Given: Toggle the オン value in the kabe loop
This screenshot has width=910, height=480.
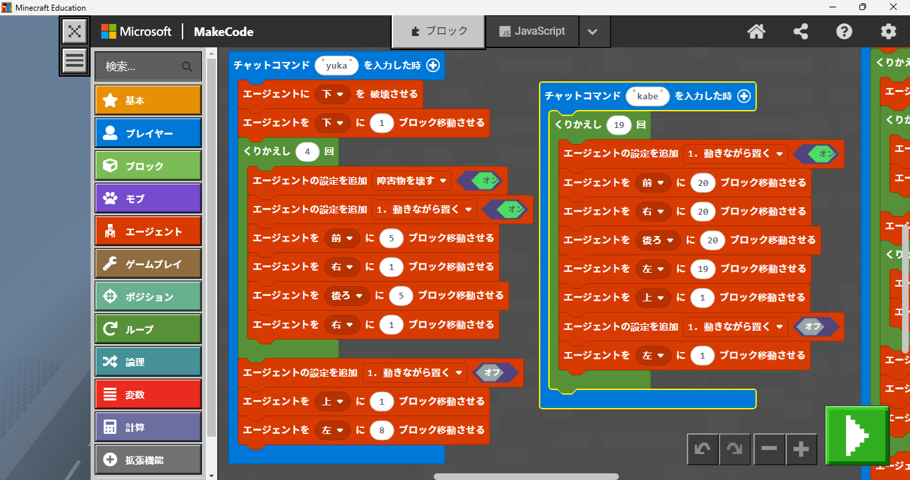Looking at the screenshot, I should [817, 153].
